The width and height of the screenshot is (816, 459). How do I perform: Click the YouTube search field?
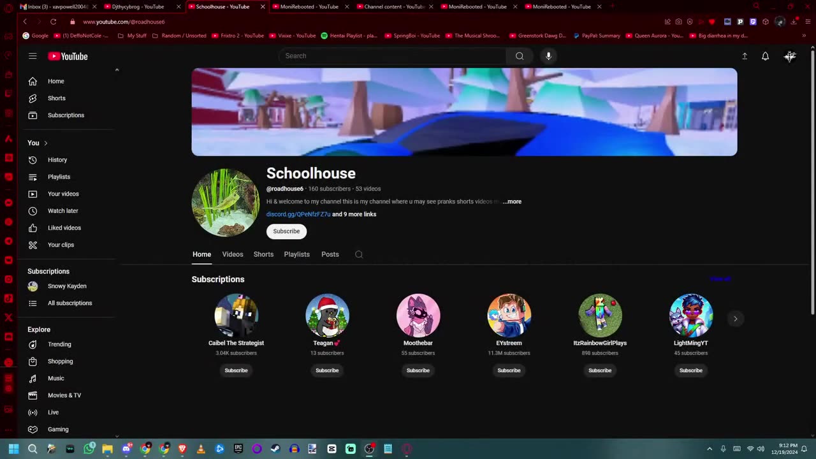click(392, 56)
